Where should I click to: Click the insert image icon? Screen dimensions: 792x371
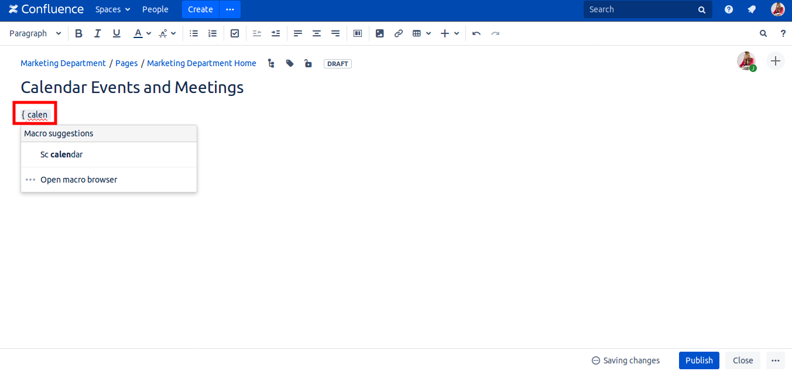click(380, 33)
